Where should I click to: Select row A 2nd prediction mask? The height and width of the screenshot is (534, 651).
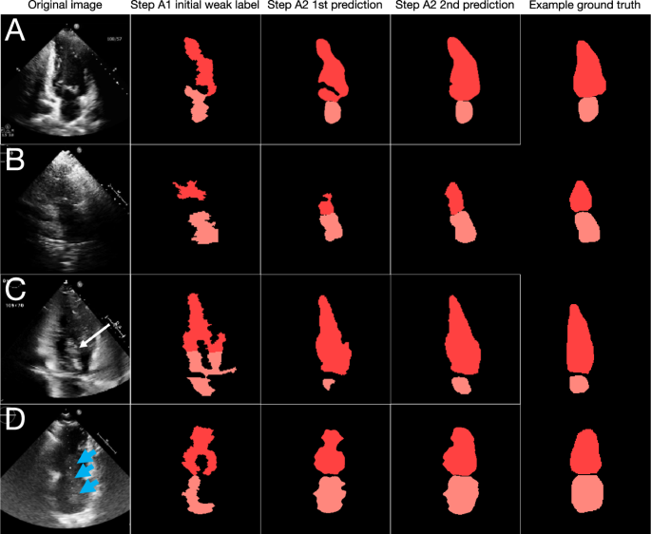(463, 80)
